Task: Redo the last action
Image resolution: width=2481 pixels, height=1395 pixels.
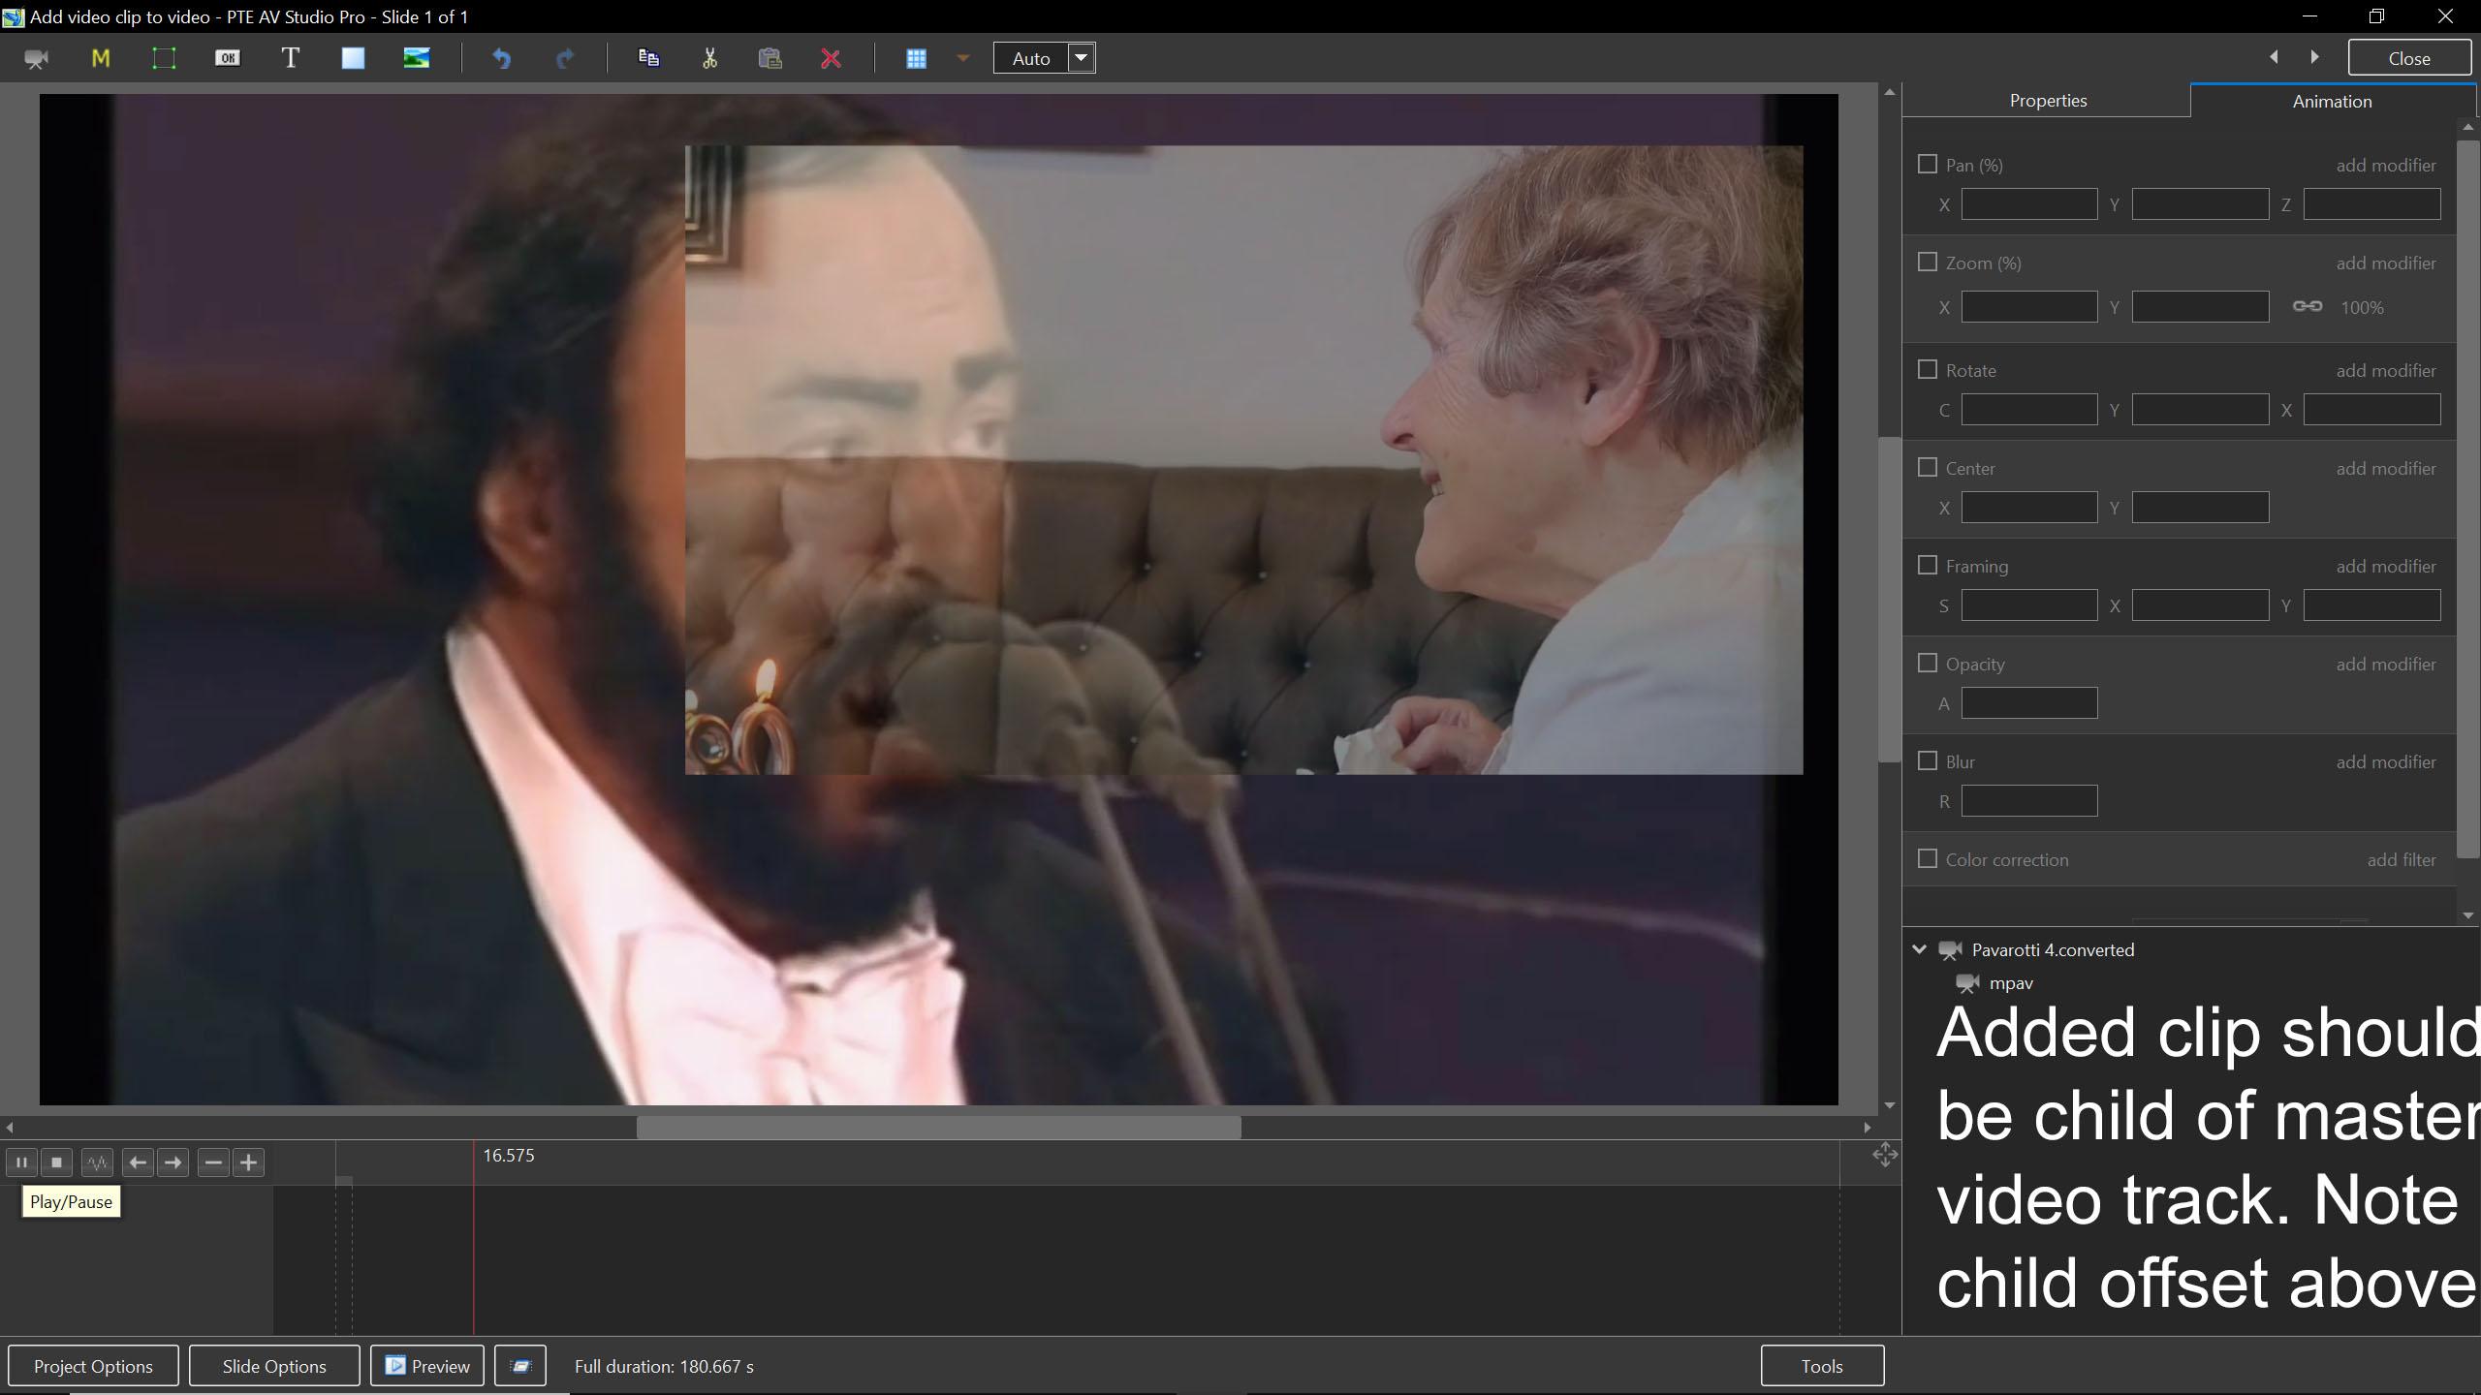Action: tap(565, 59)
